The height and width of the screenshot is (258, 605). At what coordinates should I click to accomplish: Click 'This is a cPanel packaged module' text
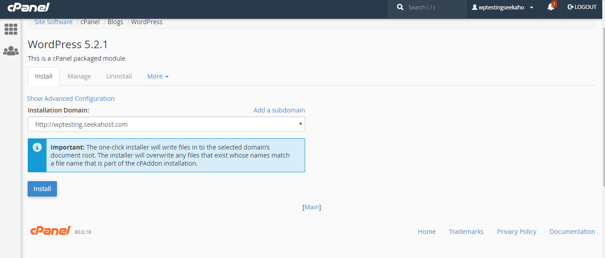[x=77, y=58]
